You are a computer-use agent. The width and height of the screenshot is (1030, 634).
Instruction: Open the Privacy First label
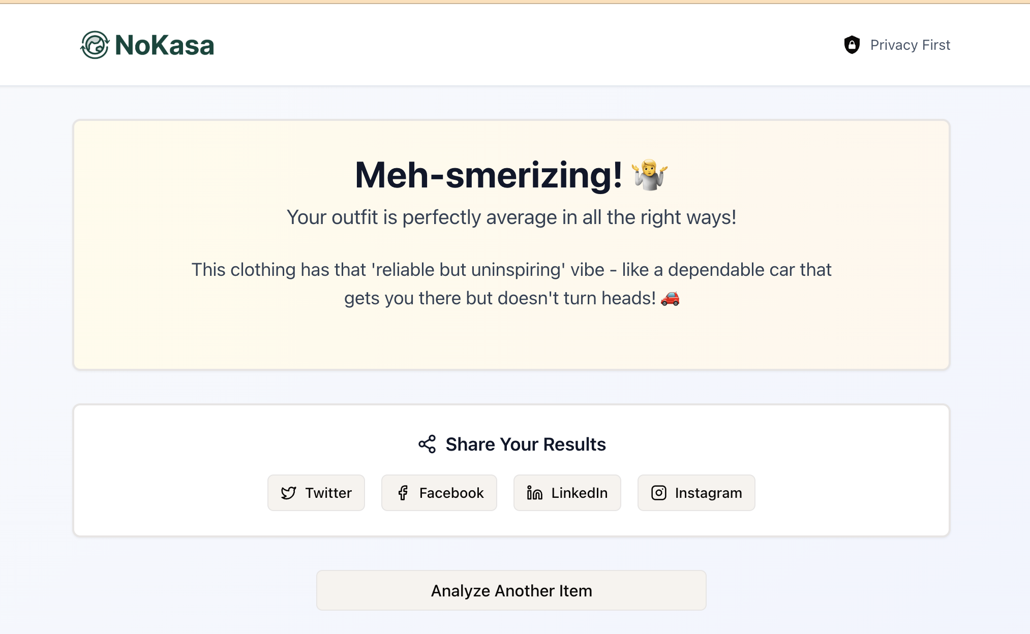click(x=910, y=45)
